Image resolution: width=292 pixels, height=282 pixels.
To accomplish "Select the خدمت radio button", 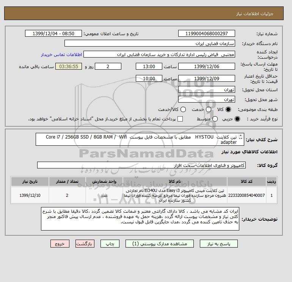I will pos(209,109).
